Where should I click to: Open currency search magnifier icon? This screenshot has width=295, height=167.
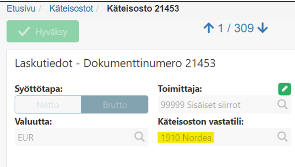(x=140, y=137)
